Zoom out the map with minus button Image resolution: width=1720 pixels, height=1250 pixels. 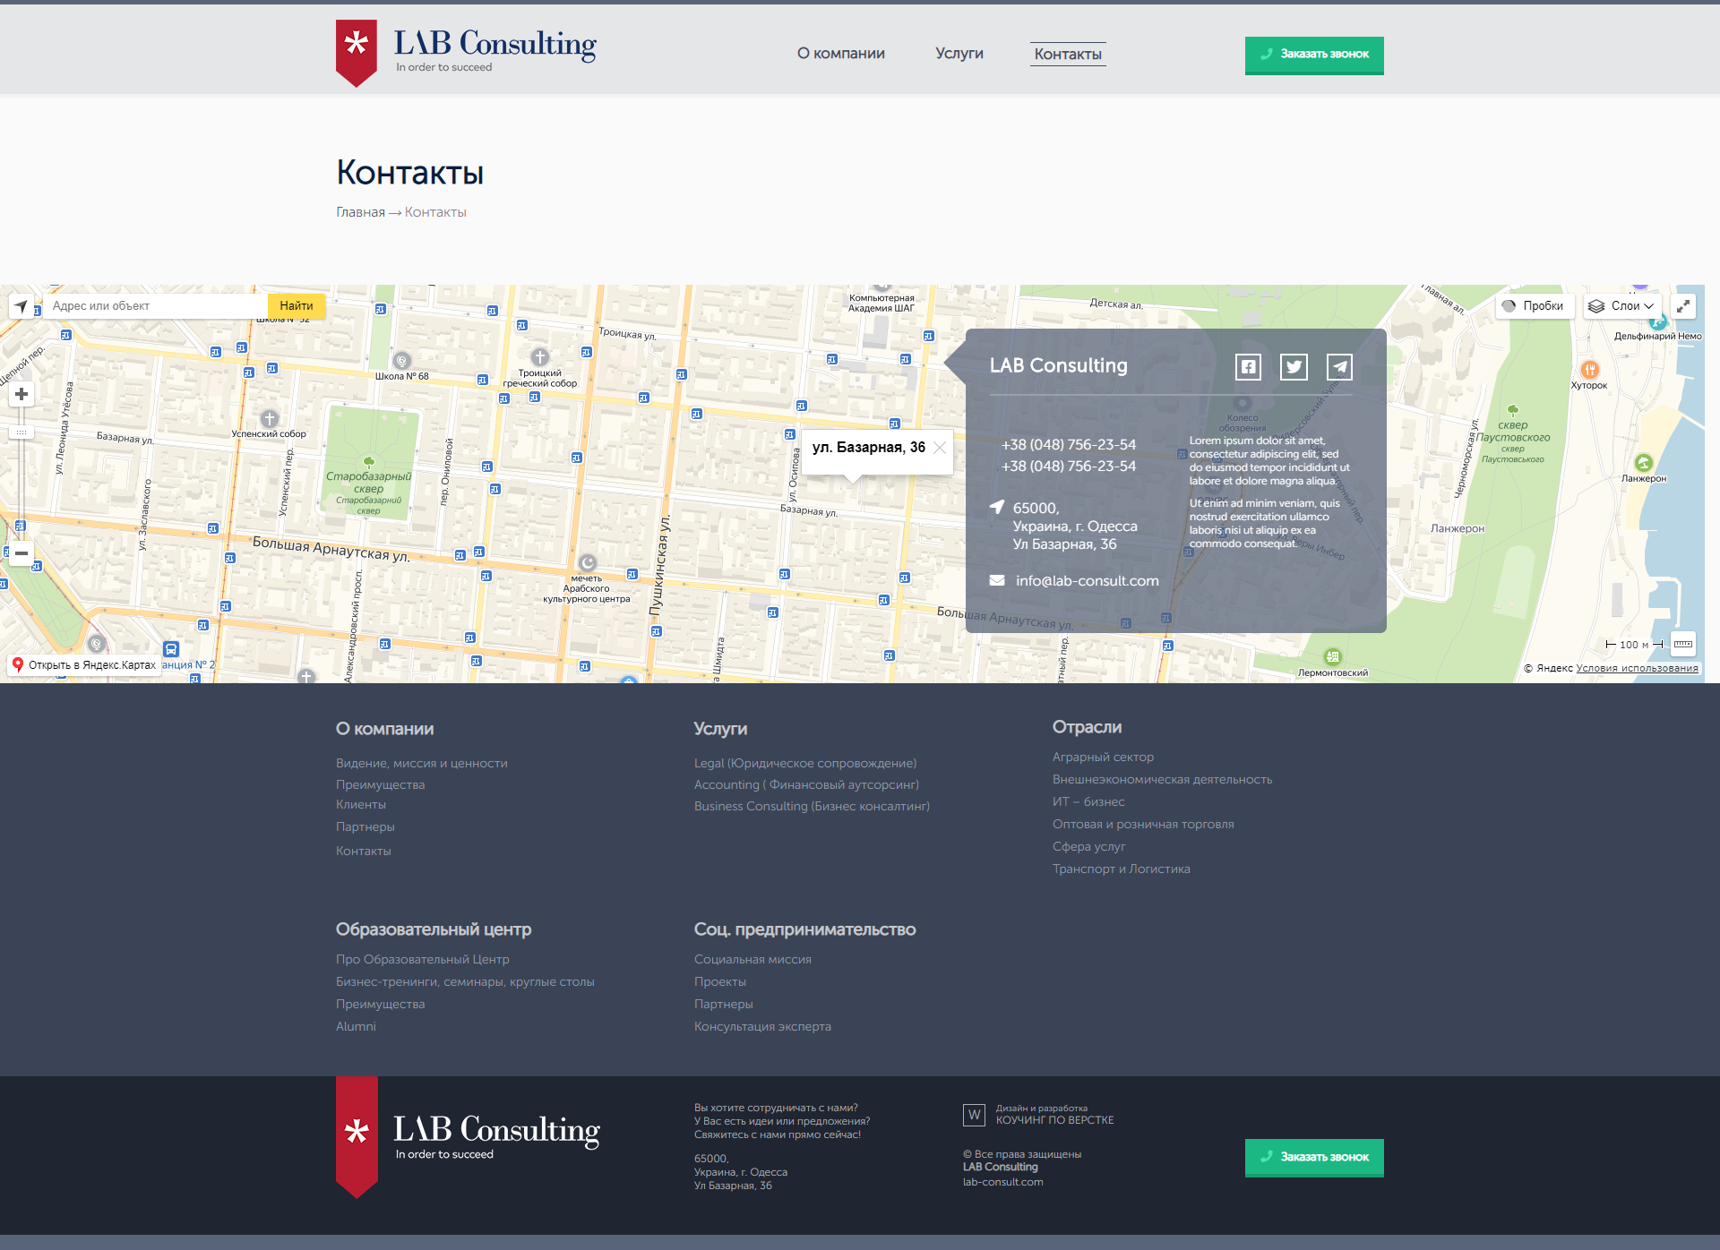pyautogui.click(x=21, y=553)
